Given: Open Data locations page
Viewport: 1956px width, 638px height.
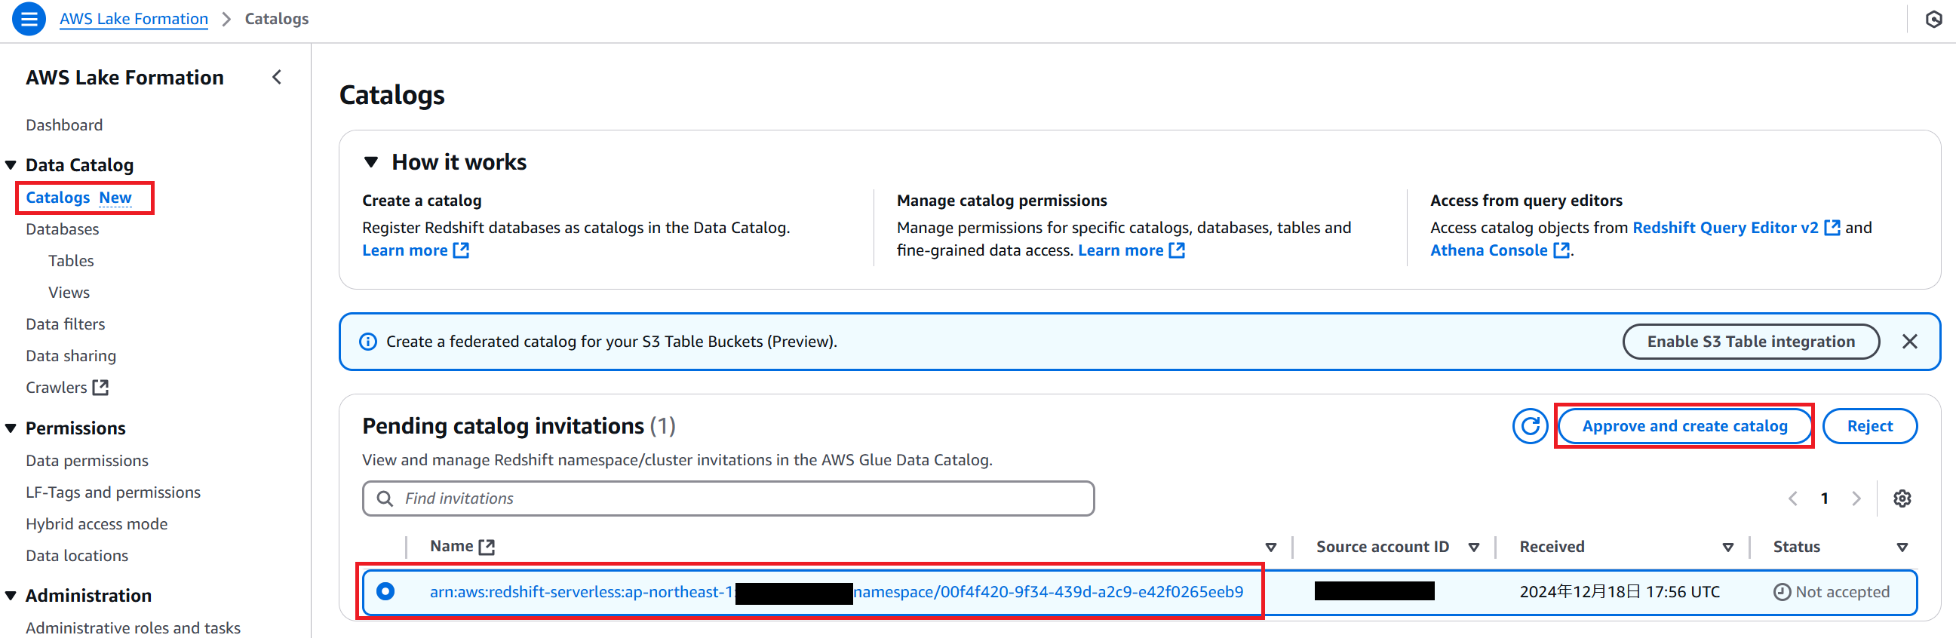Looking at the screenshot, I should coord(77,556).
